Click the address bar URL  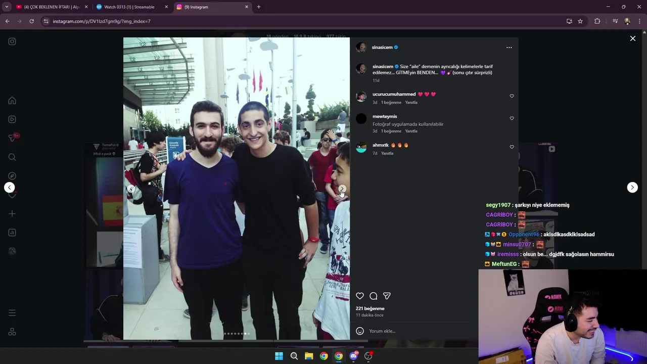(102, 21)
